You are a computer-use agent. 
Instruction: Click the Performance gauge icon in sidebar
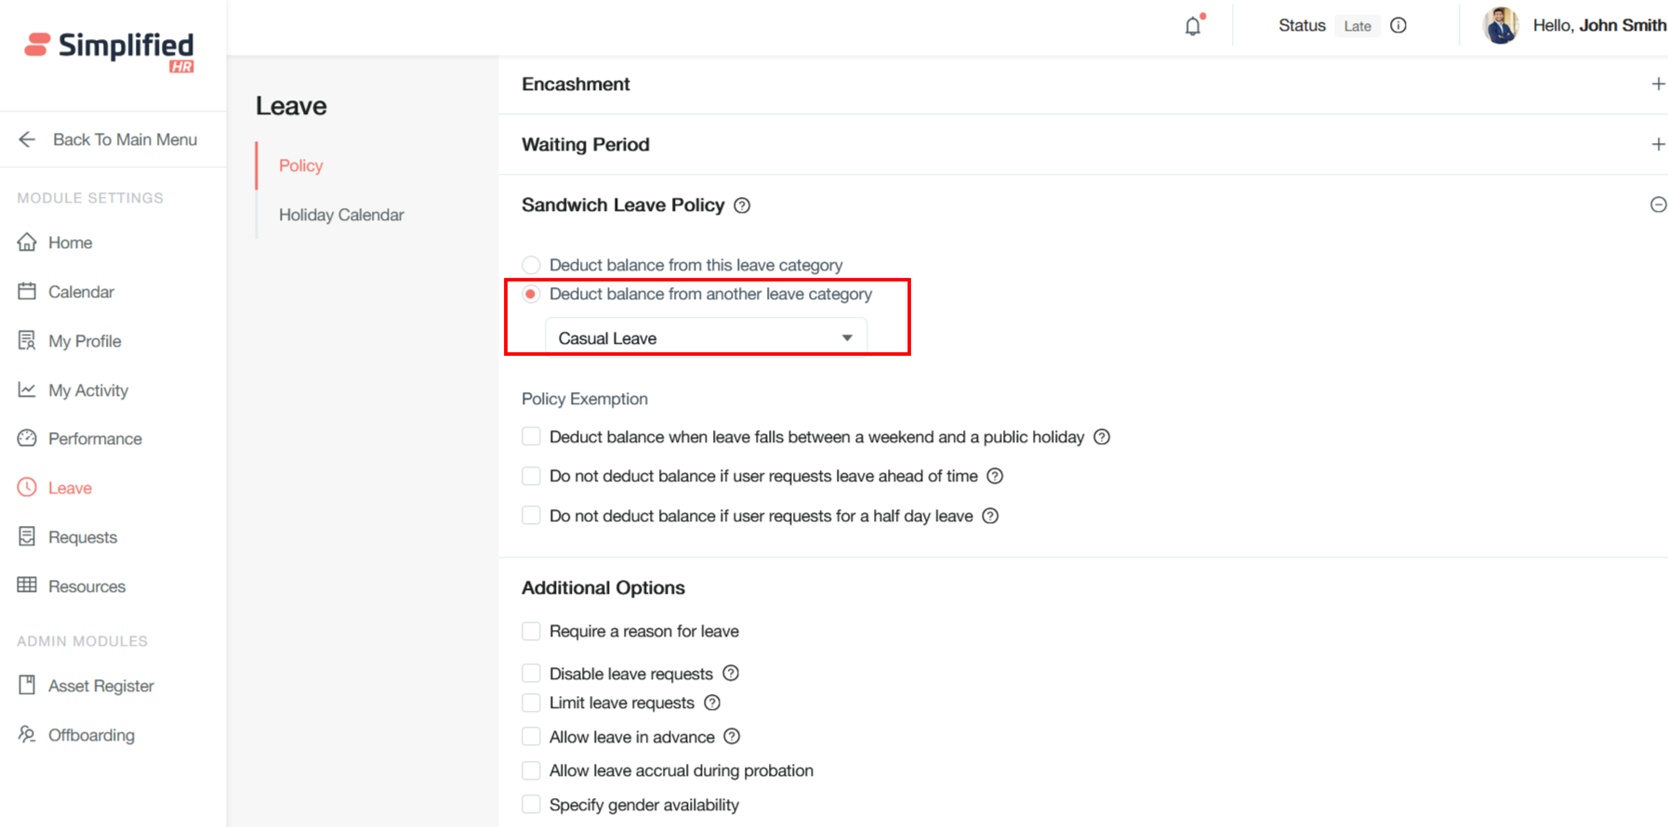[x=27, y=439]
